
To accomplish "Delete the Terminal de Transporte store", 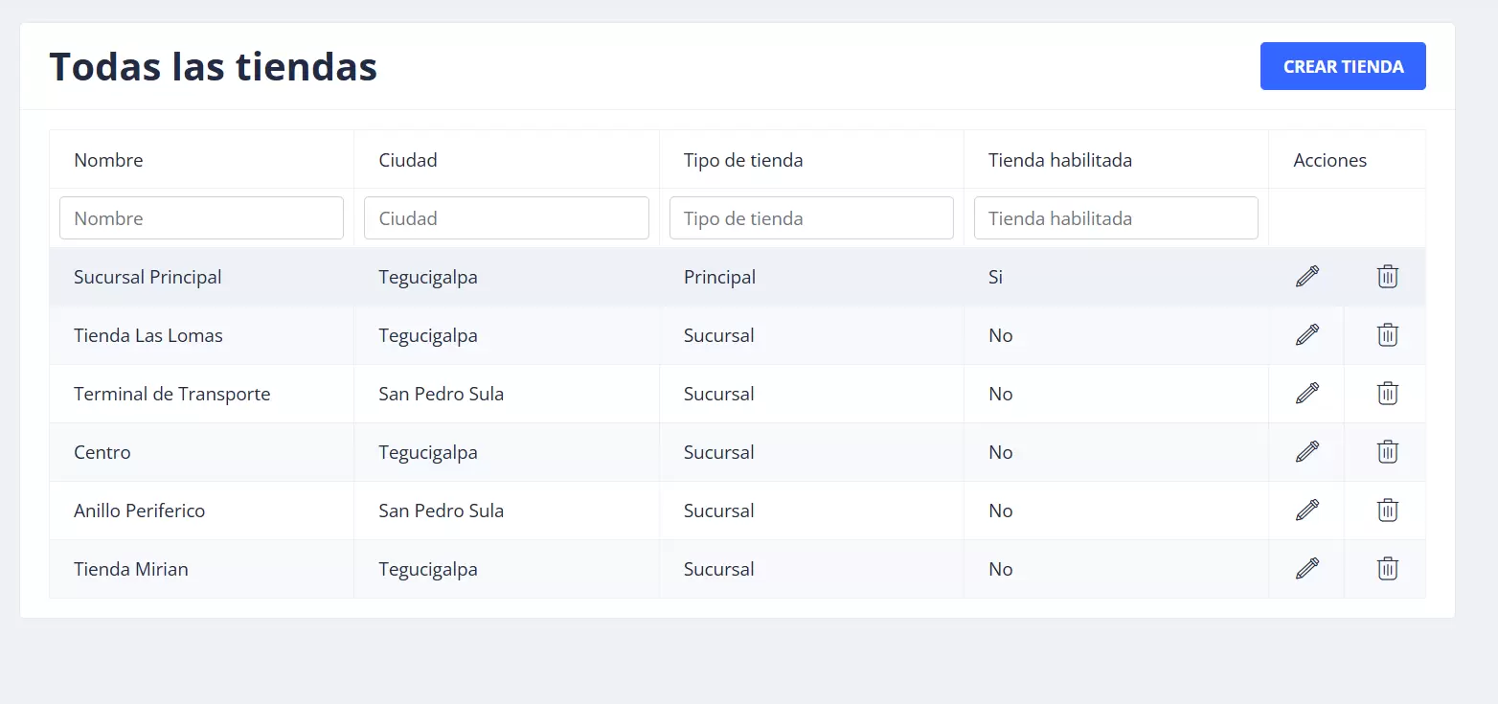I will 1387,394.
